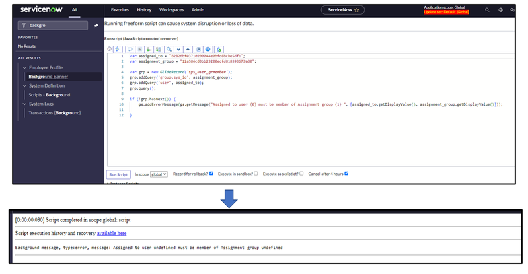Open the Admin menu
528x274 pixels.
[198, 10]
